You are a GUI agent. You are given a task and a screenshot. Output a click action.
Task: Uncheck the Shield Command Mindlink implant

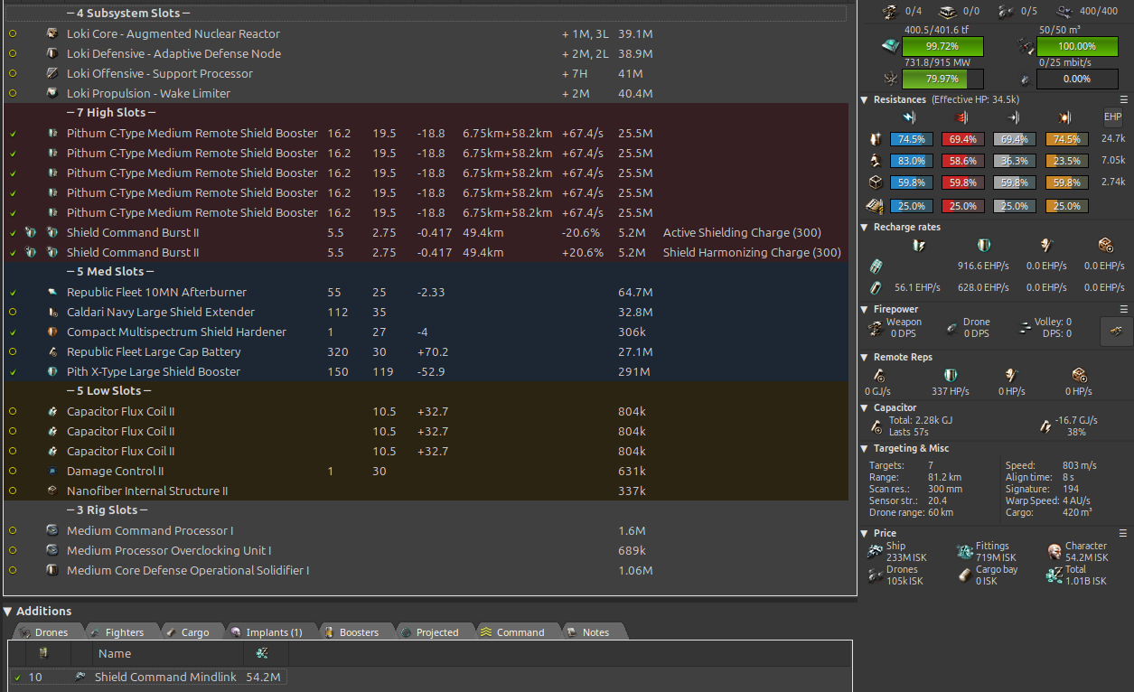tap(17, 678)
